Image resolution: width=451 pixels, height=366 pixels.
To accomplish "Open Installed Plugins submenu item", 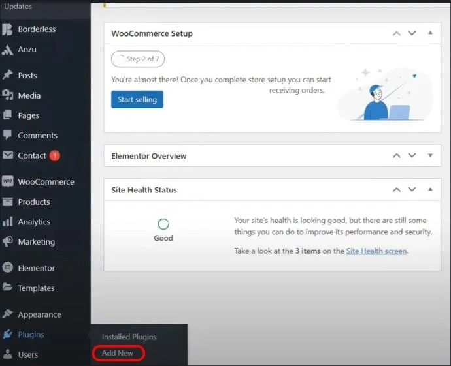I will (129, 337).
